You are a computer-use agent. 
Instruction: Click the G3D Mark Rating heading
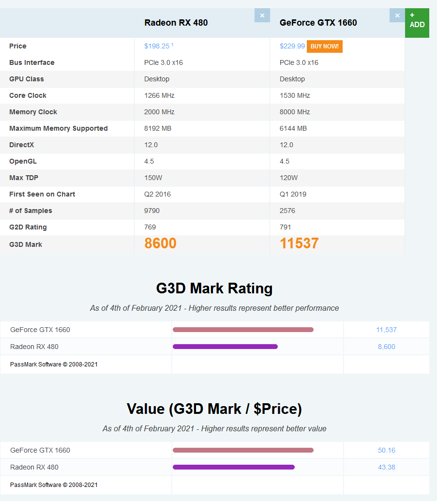coord(214,288)
